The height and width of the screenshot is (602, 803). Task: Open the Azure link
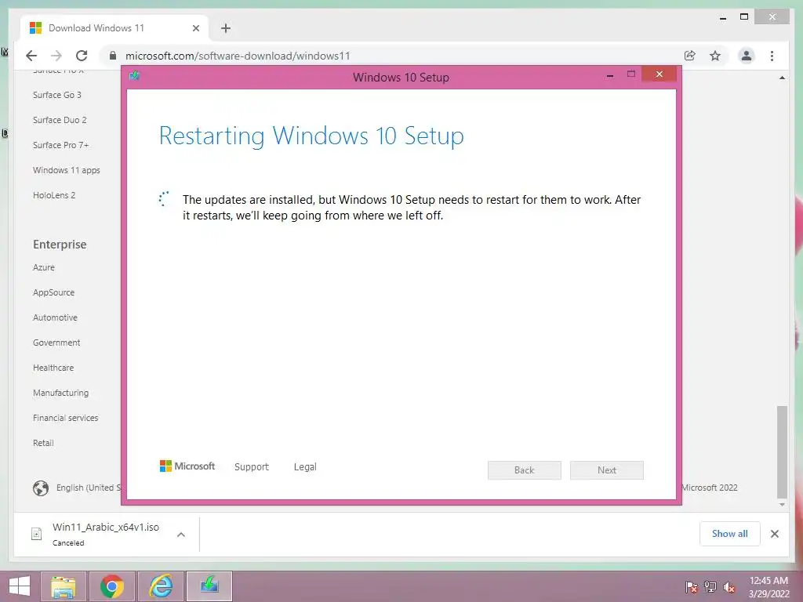(x=44, y=267)
